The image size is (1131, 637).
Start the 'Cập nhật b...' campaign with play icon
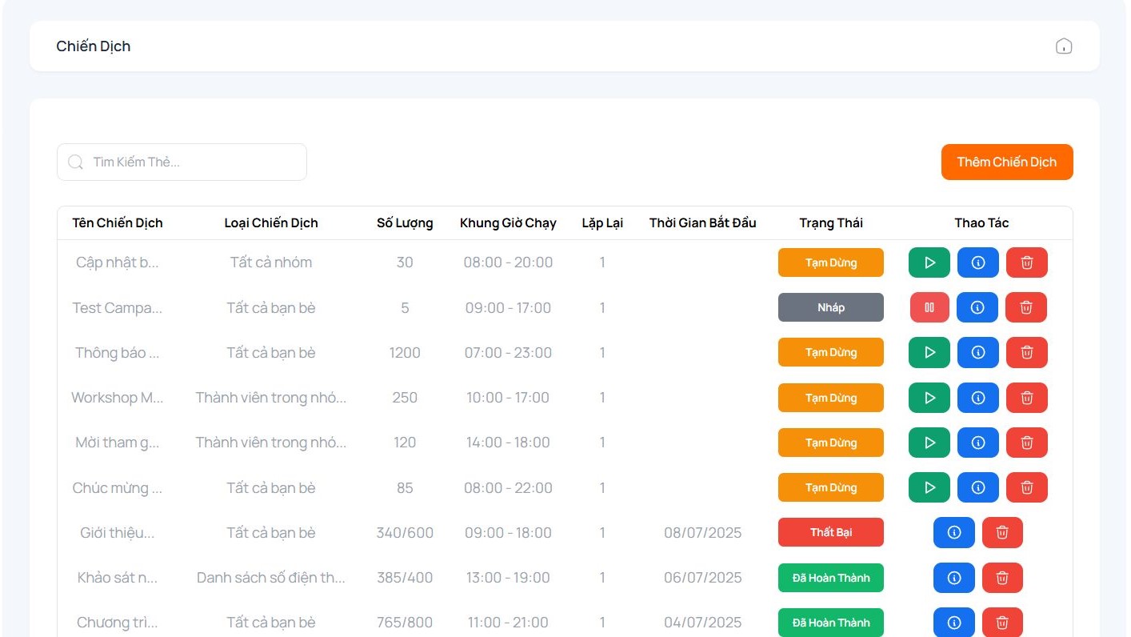pyautogui.click(x=929, y=262)
